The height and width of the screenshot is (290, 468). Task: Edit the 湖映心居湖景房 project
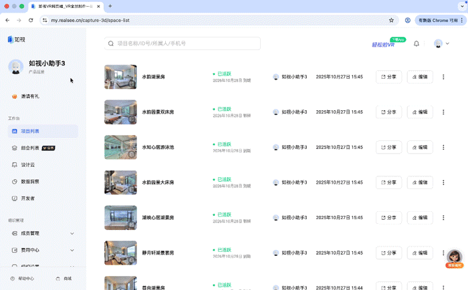[x=420, y=218]
